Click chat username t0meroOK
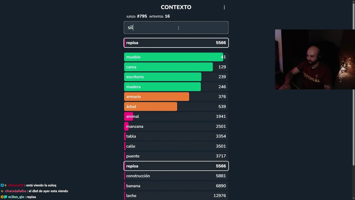Image resolution: width=355 pixels, height=200 pixels. 16,185
